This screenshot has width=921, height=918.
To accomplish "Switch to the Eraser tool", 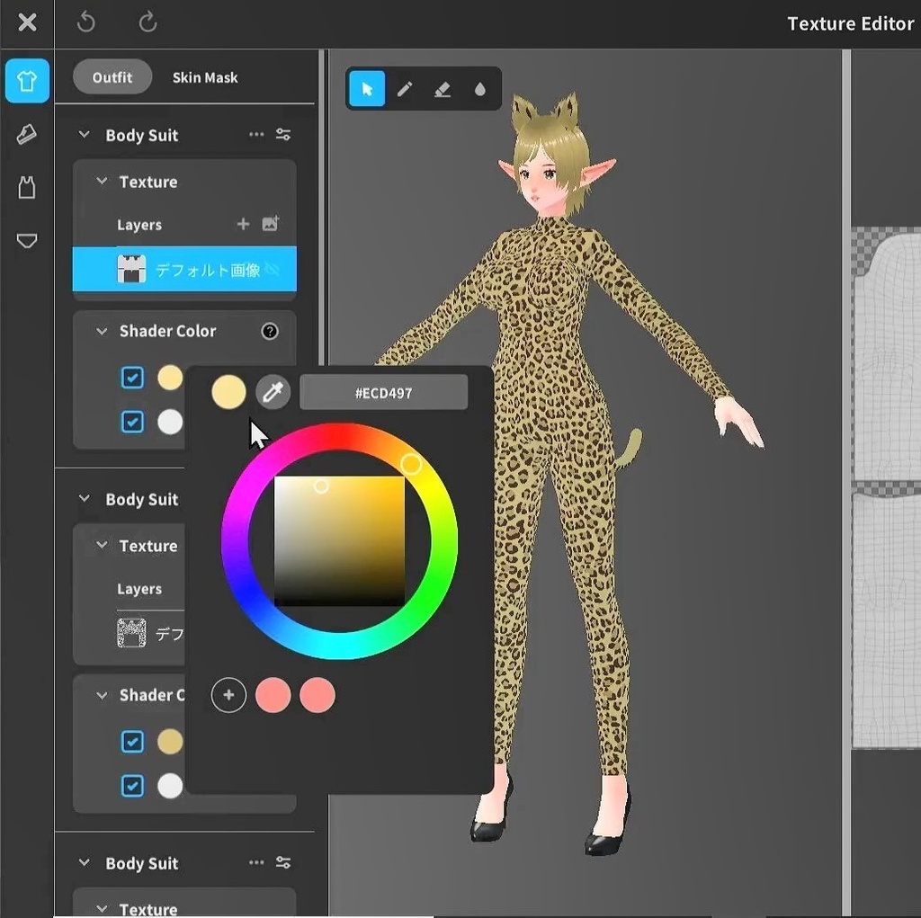I will [442, 88].
